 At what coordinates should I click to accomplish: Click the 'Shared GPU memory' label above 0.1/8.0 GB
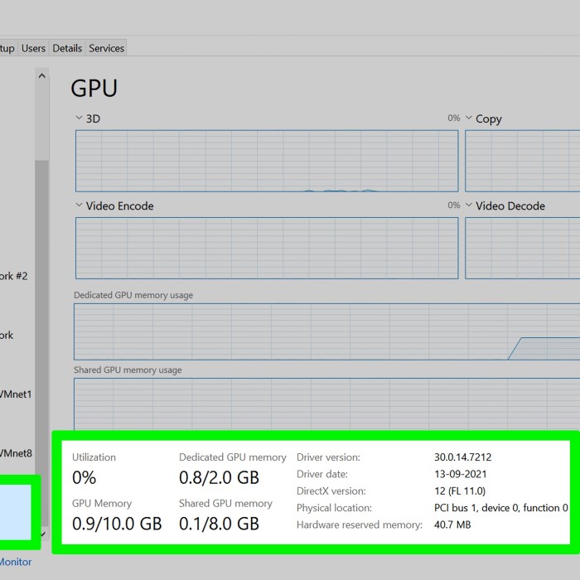tap(225, 504)
